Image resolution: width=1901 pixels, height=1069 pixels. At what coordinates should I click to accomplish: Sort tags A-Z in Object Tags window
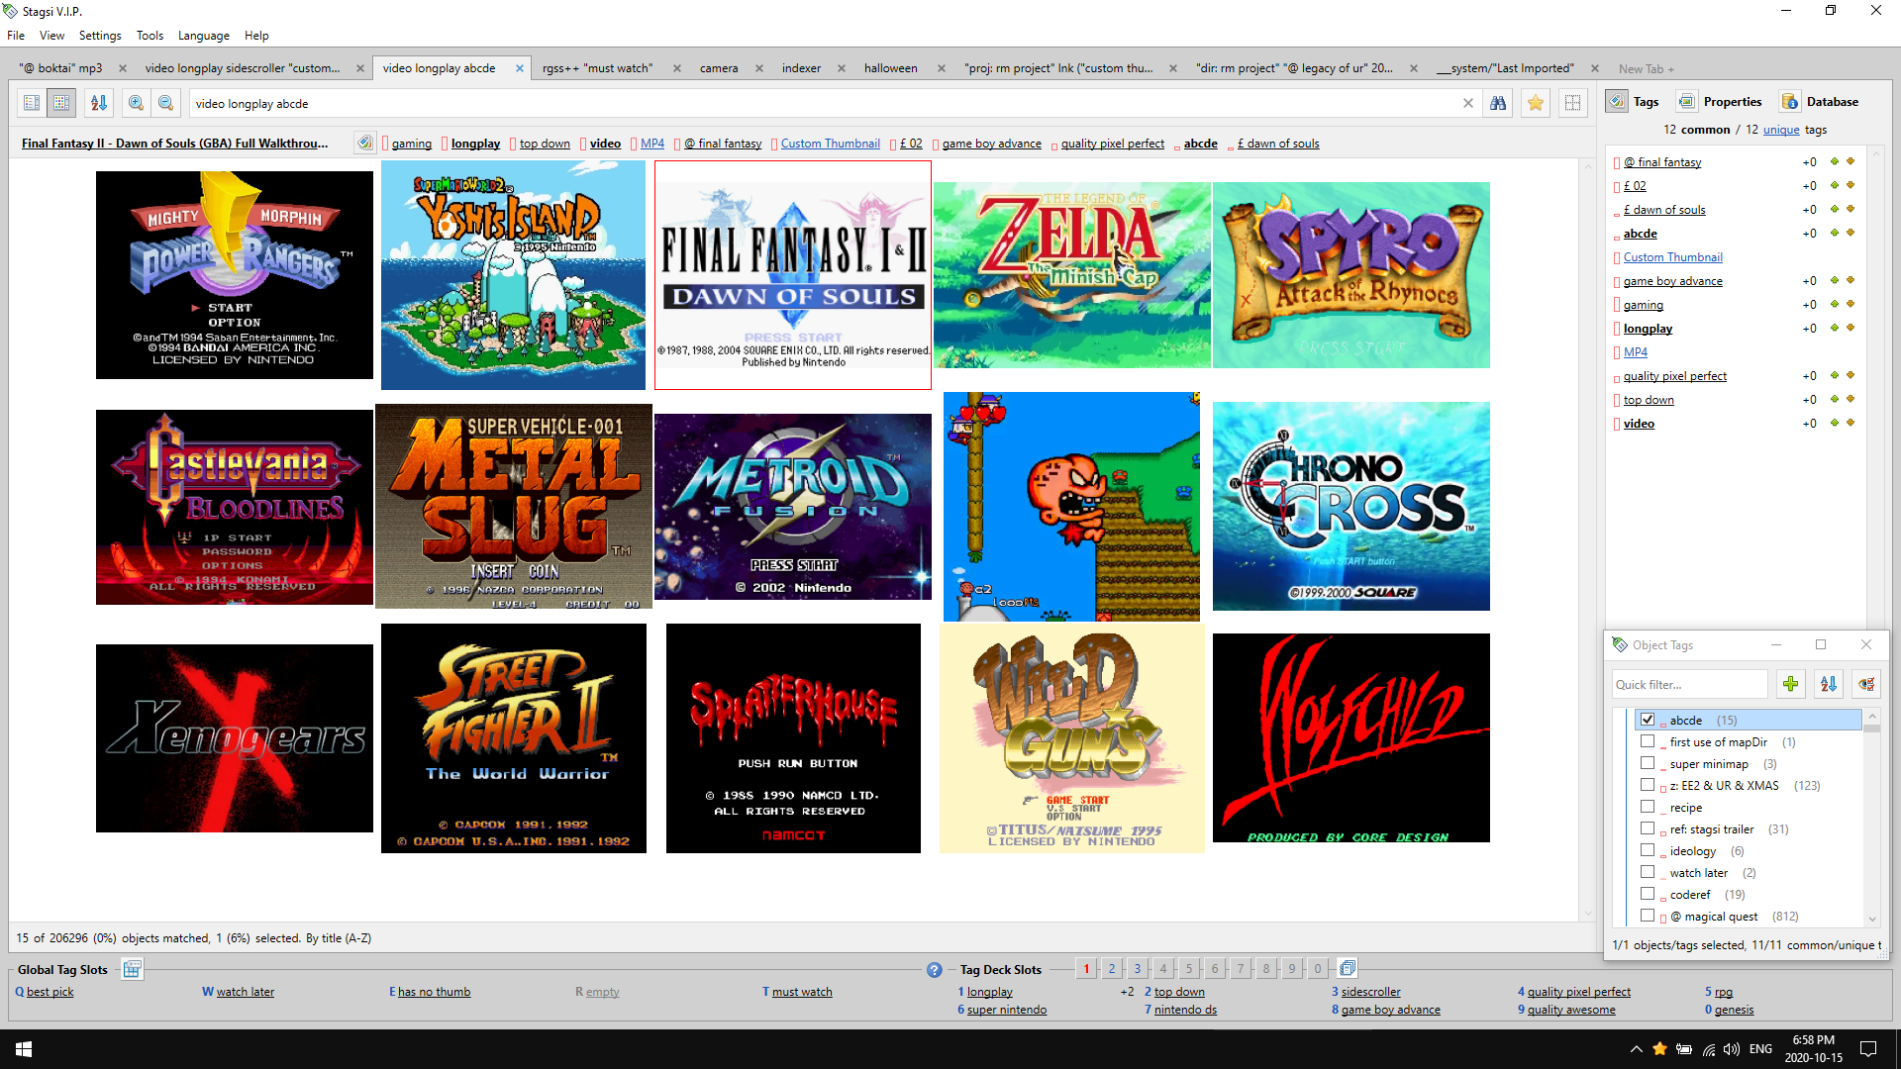click(x=1829, y=684)
